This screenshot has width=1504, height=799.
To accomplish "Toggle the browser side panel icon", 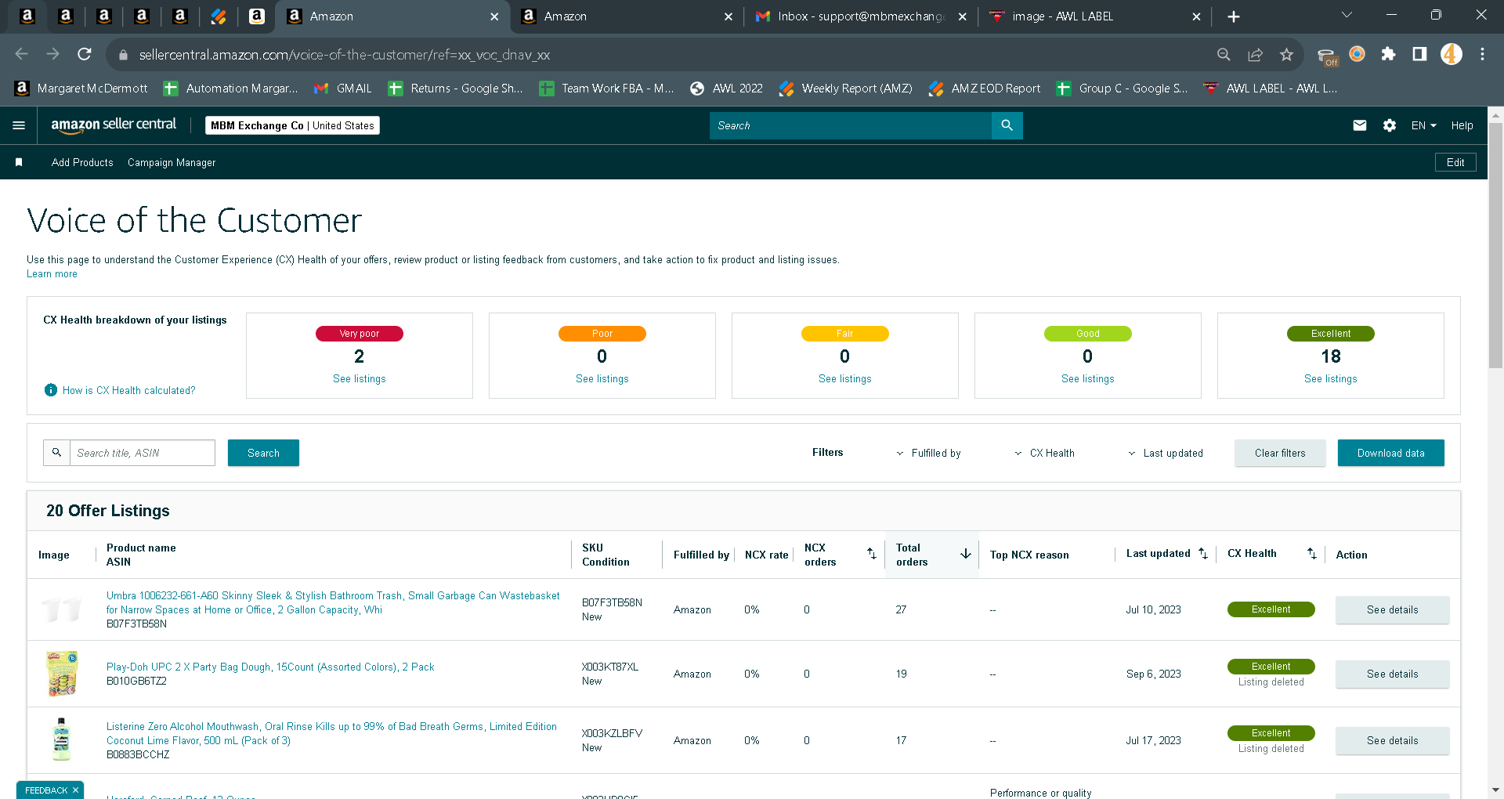I will coord(1419,54).
